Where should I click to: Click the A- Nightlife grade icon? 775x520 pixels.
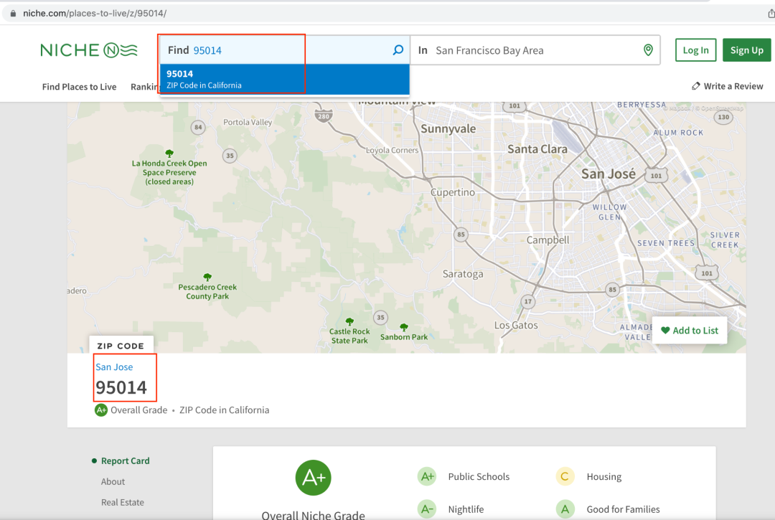point(426,509)
